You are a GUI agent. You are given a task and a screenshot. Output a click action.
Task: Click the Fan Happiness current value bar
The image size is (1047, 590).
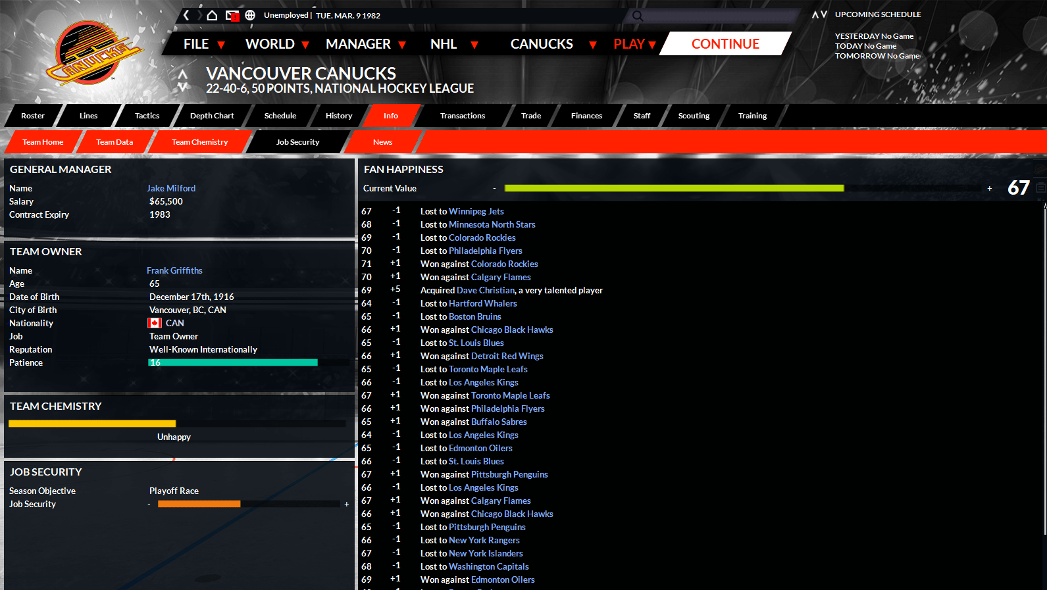pos(742,188)
